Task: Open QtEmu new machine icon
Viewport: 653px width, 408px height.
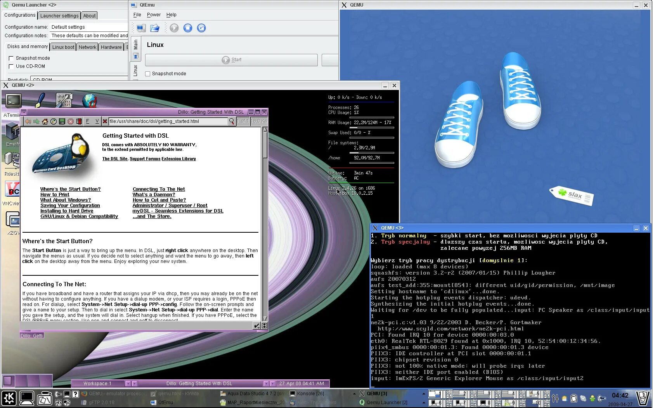Action: (141, 28)
